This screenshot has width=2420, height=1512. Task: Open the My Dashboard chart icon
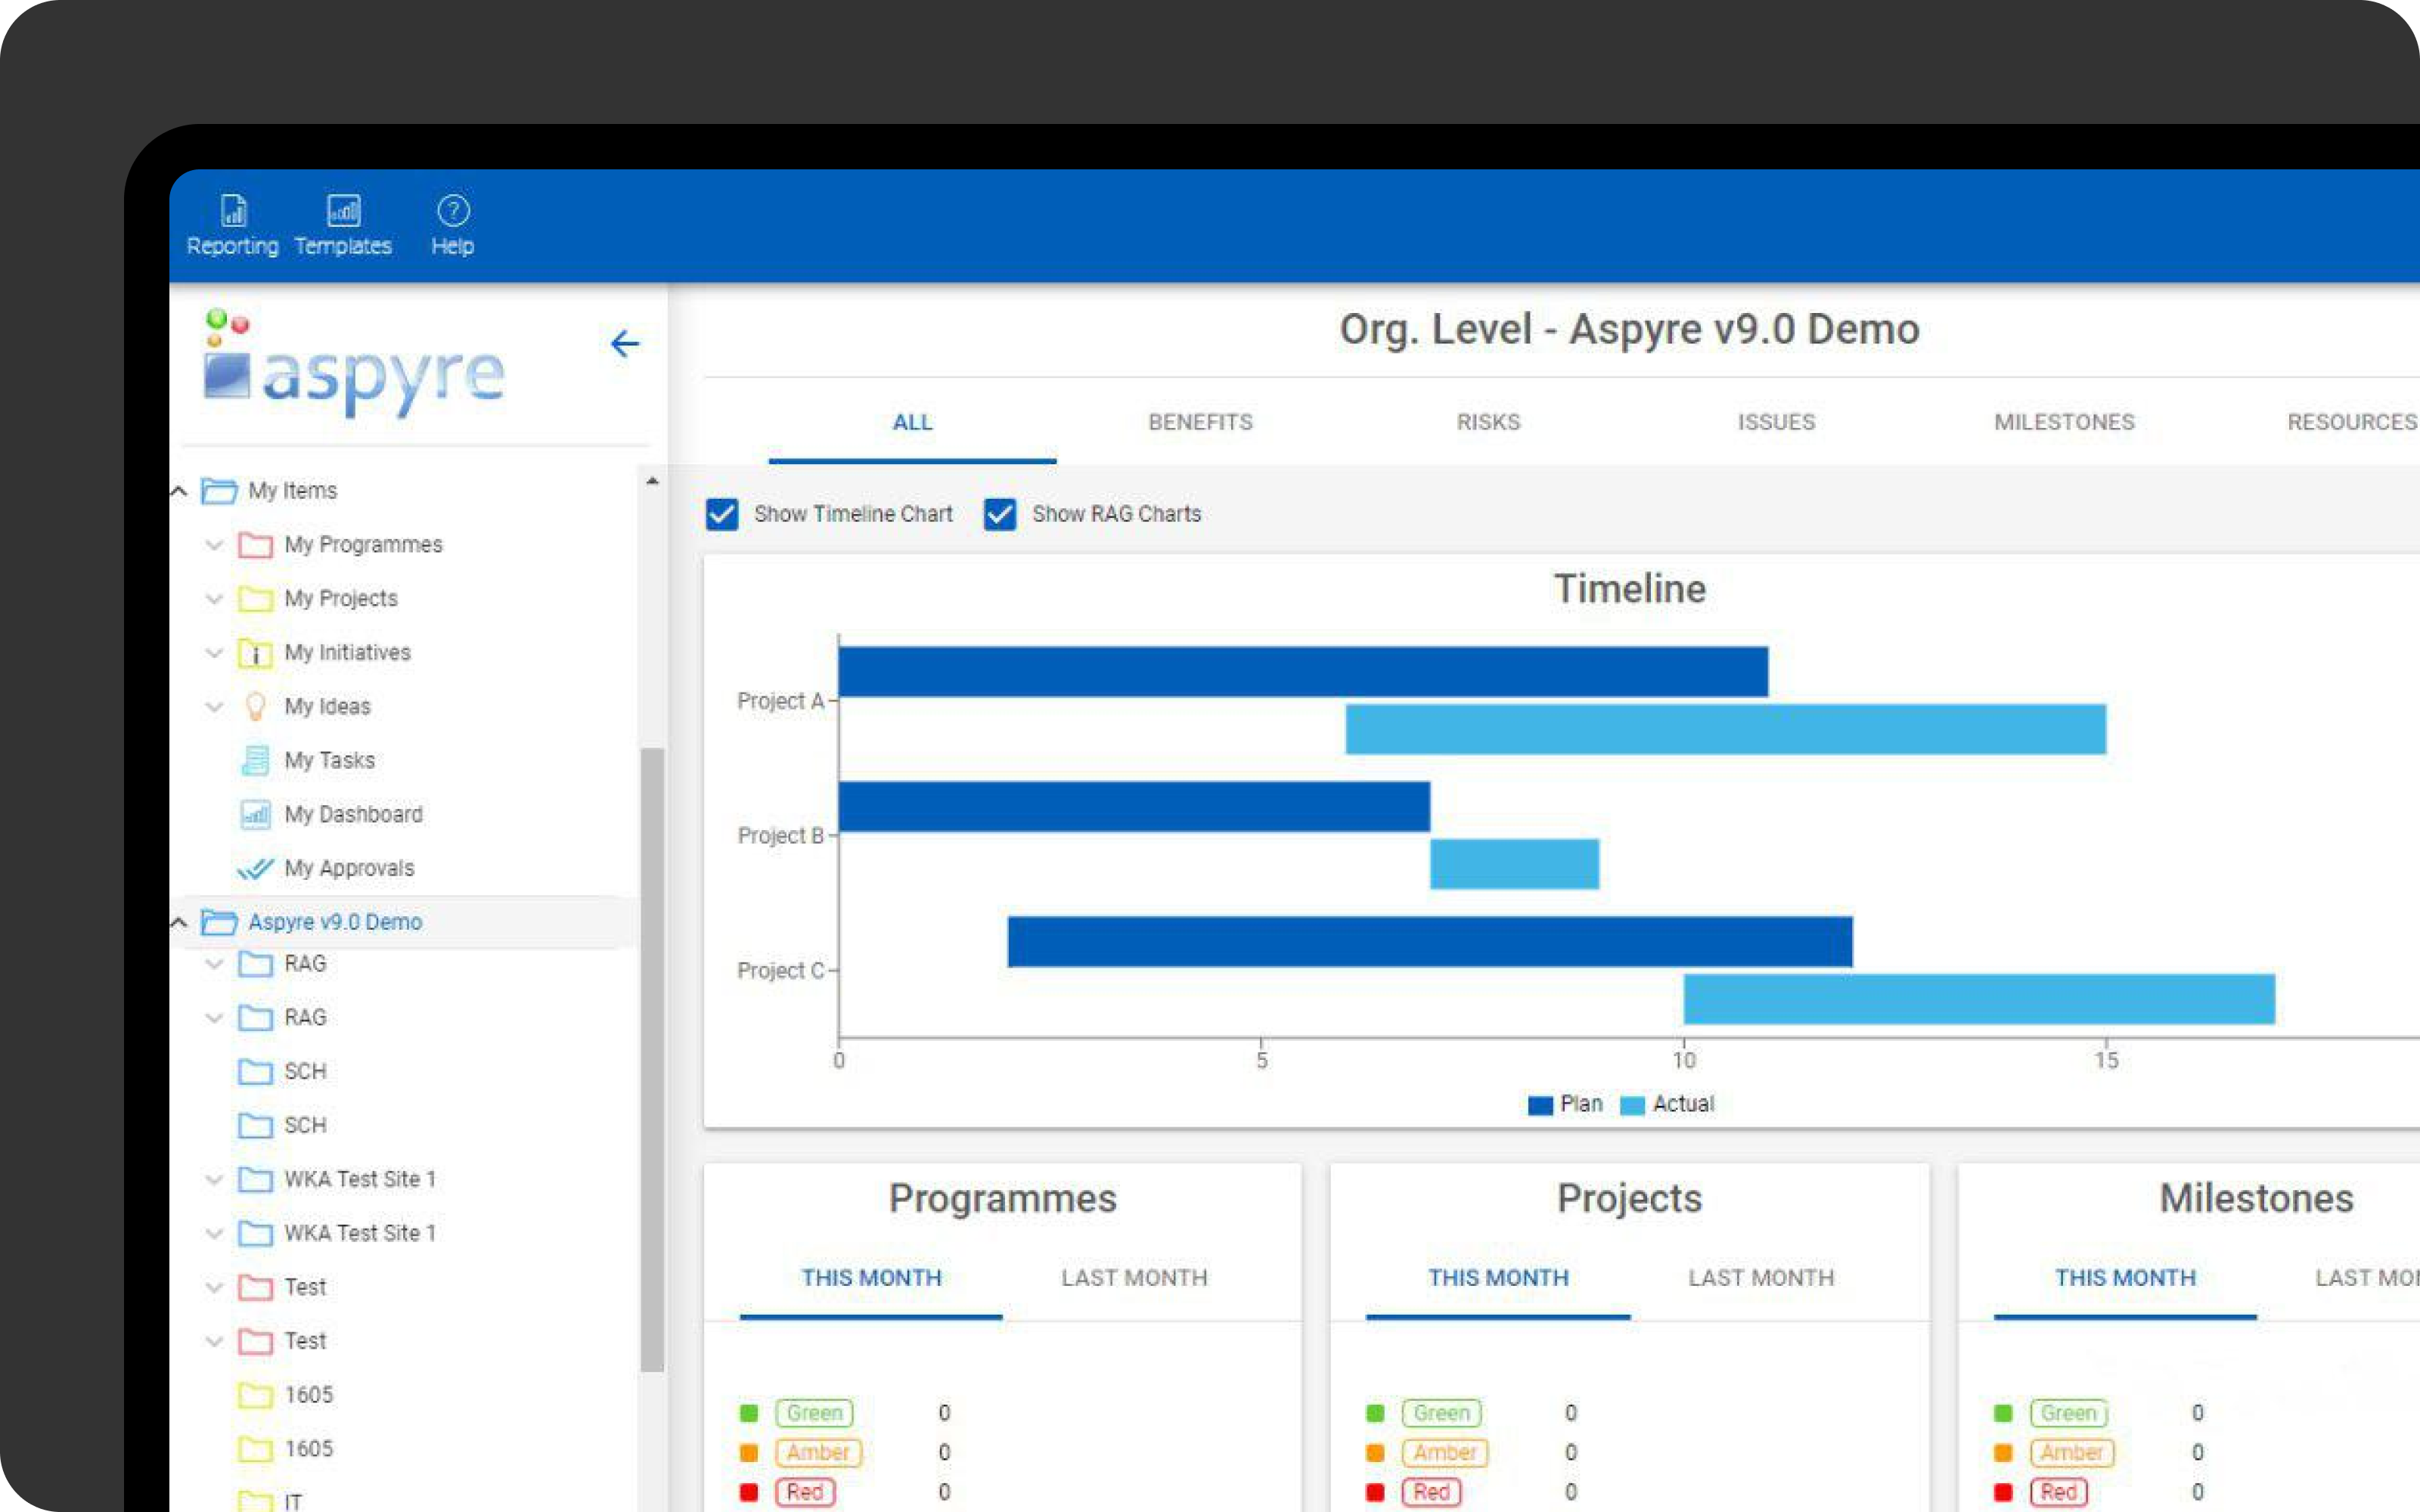(255, 815)
